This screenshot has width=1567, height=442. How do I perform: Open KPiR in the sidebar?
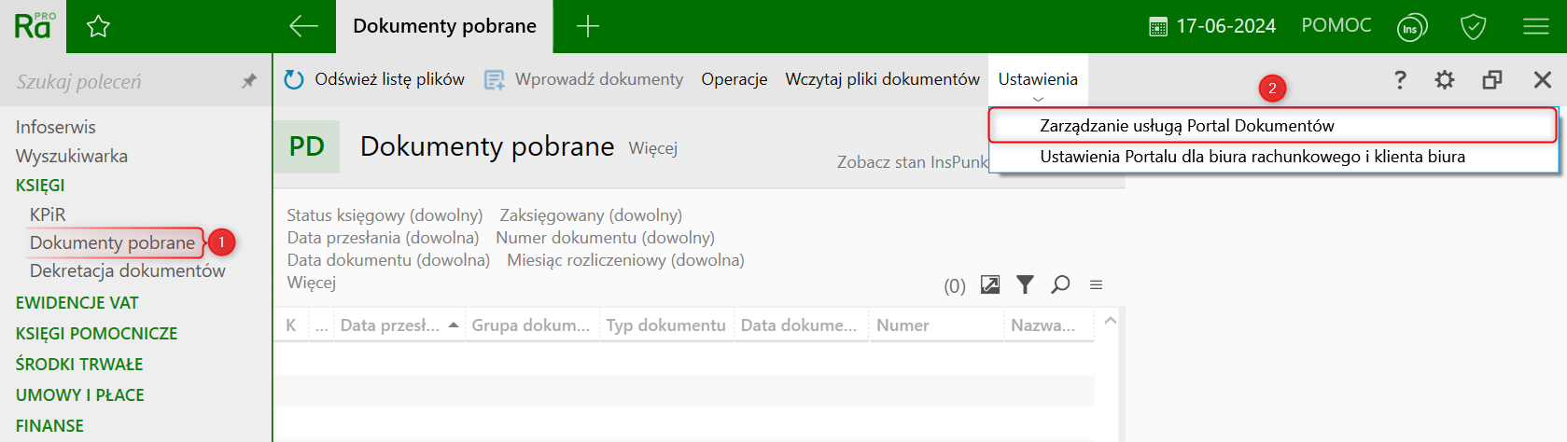48,214
